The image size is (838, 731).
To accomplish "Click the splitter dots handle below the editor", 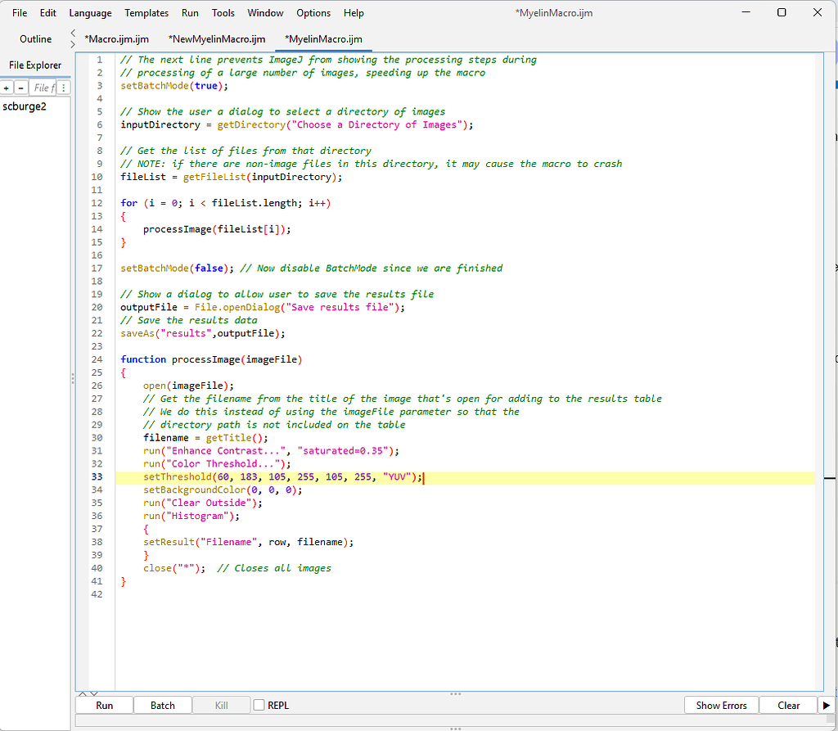I will pos(455,692).
